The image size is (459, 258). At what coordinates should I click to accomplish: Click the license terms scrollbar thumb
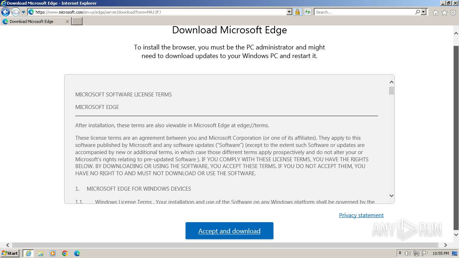click(x=391, y=91)
